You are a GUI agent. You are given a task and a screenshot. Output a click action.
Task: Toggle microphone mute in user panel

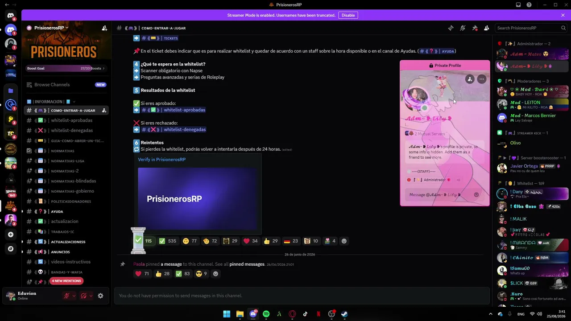66,296
